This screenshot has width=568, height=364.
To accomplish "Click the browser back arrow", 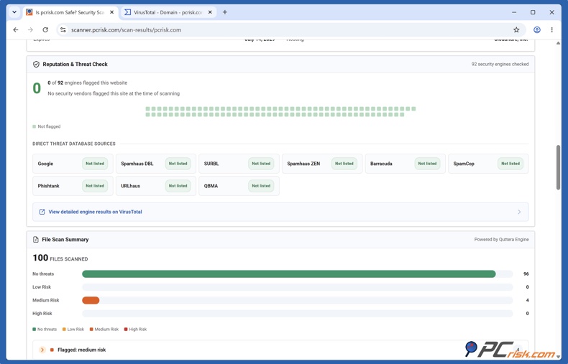I will 16,30.
